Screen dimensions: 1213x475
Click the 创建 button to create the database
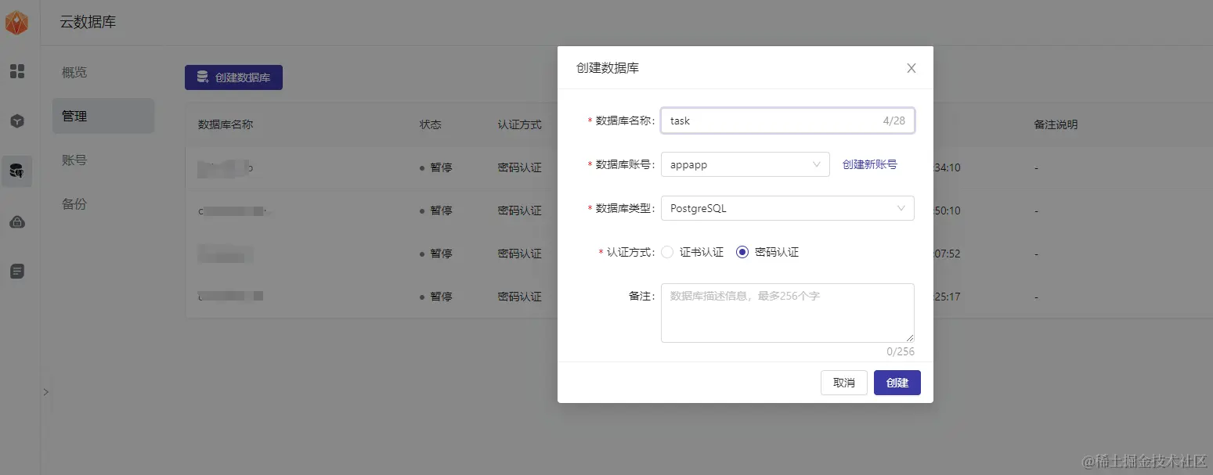coord(896,383)
